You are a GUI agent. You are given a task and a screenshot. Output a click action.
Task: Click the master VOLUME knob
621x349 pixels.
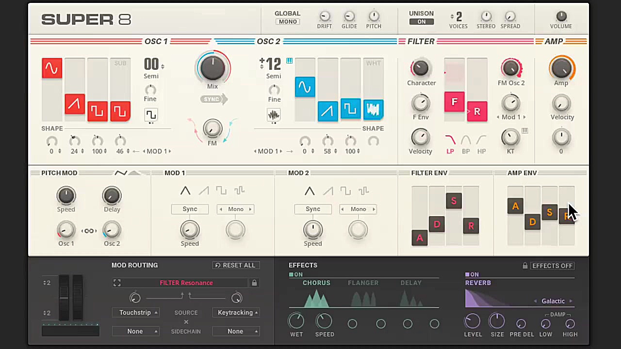tap(561, 16)
